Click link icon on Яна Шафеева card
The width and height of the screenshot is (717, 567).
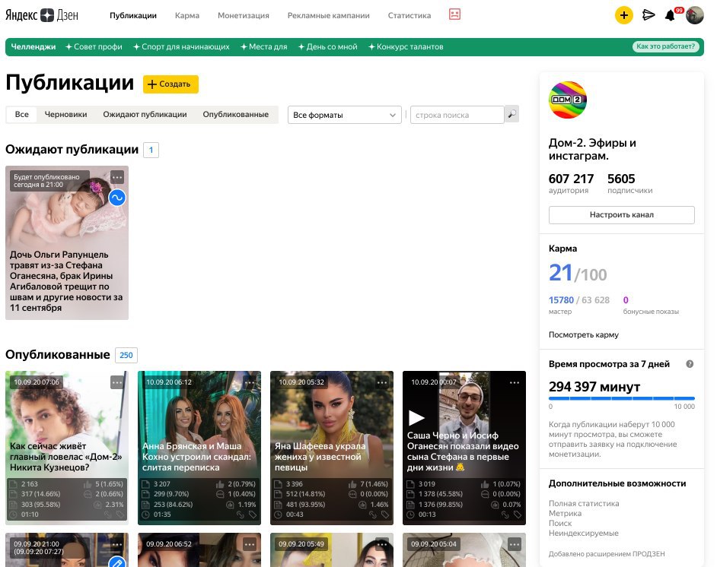click(x=373, y=515)
